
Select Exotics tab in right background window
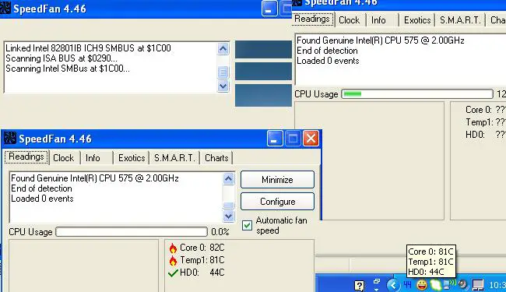[x=417, y=20]
